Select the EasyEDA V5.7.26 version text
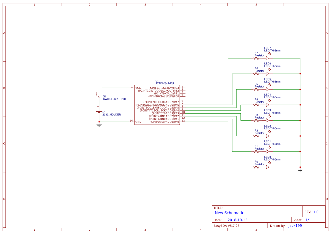This screenshot has width=331, height=234. (x=226, y=226)
